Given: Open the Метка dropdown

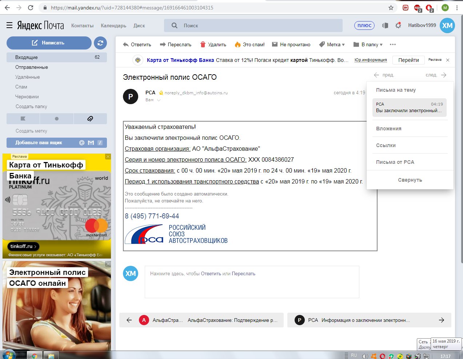Looking at the screenshot, I should click(x=332, y=44).
